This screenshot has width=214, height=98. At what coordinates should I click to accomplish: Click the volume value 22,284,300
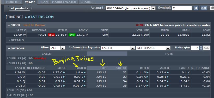tap(140, 35)
